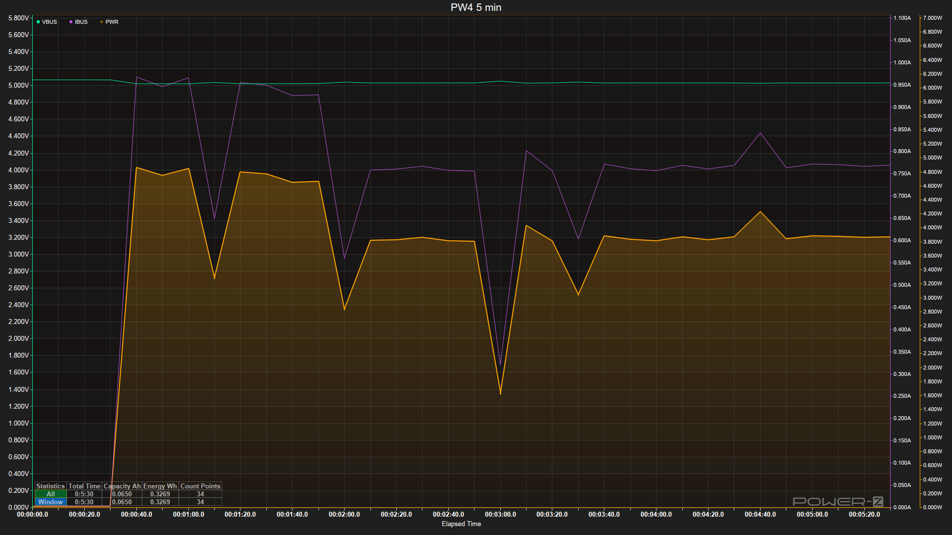
Task: Click the 00:03:00.0 time axis tick label
Action: [x=500, y=514]
